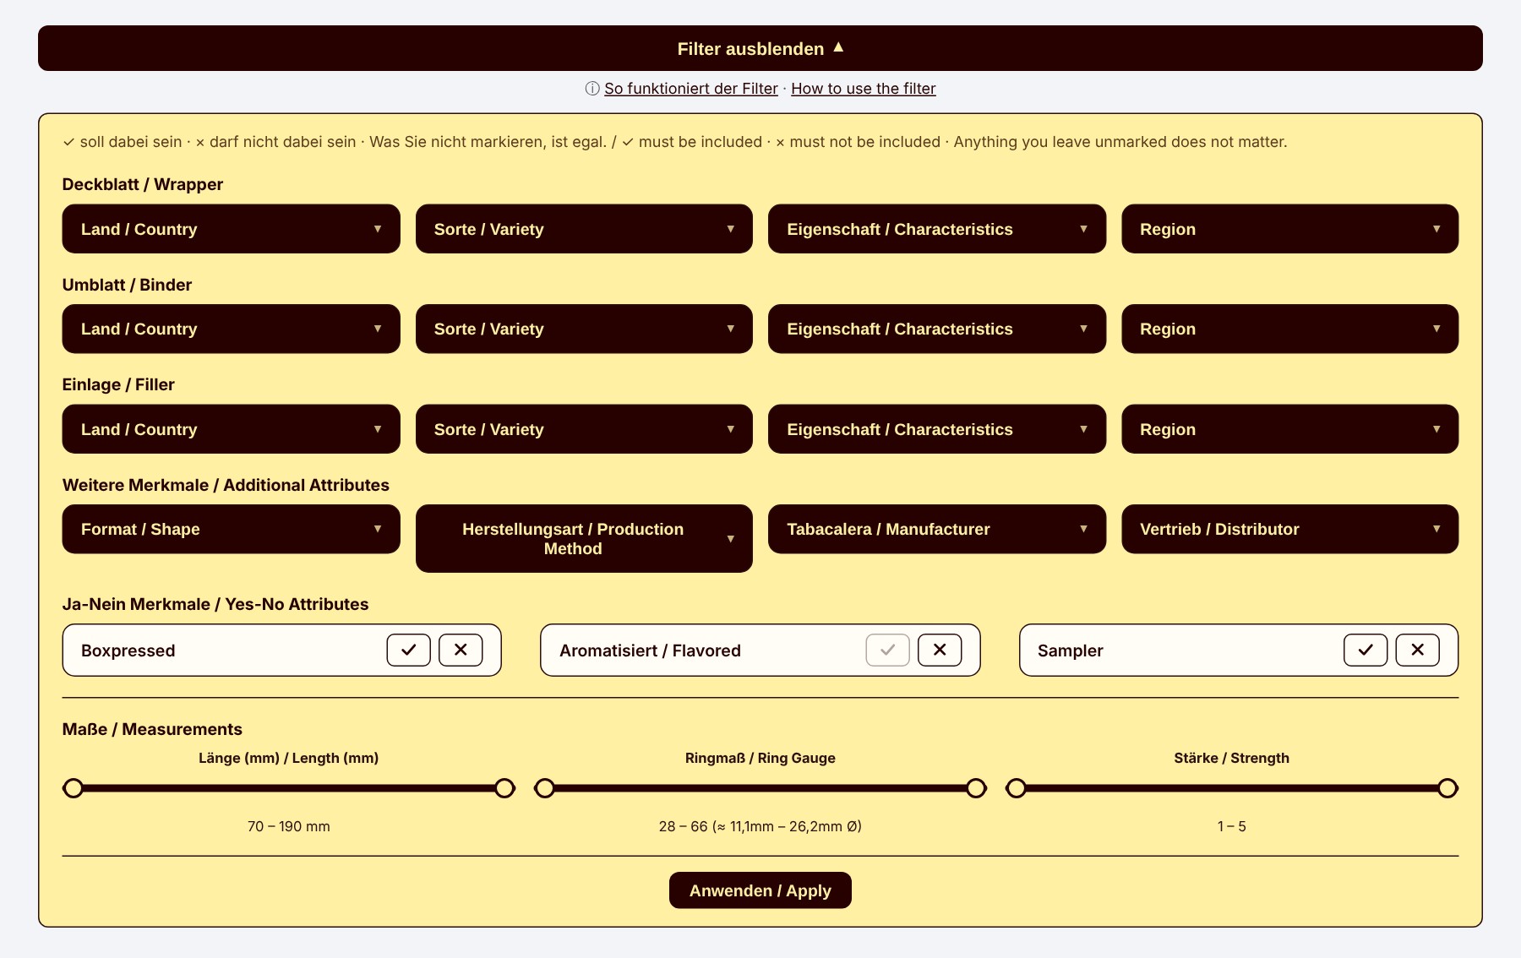Expand Filler Eigenschaft / Characteristics dropdown
Image resolution: width=1521 pixels, height=958 pixels.
tap(937, 429)
